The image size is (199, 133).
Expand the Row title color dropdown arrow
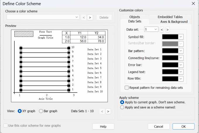tap(181, 79)
